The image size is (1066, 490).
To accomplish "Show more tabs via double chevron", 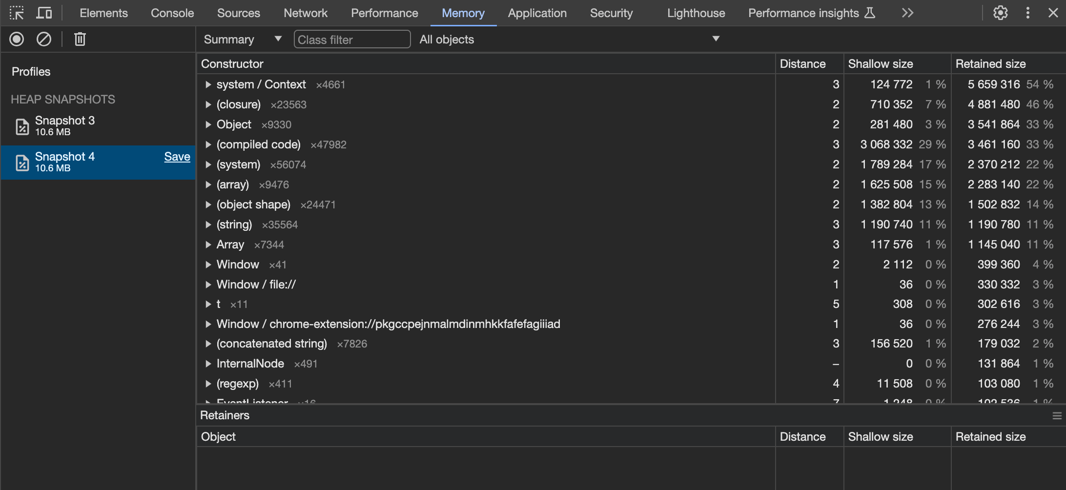I will click(x=907, y=13).
